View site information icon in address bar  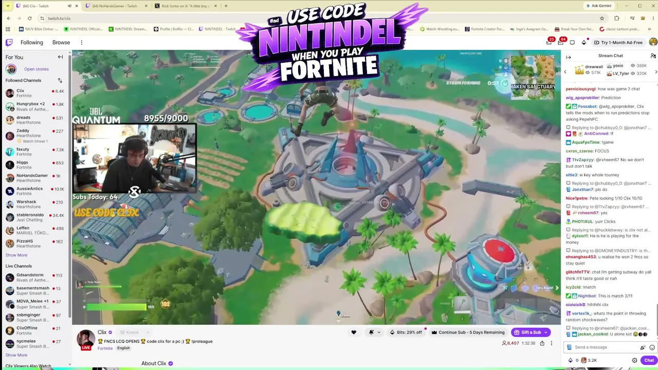pyautogui.click(x=42, y=18)
